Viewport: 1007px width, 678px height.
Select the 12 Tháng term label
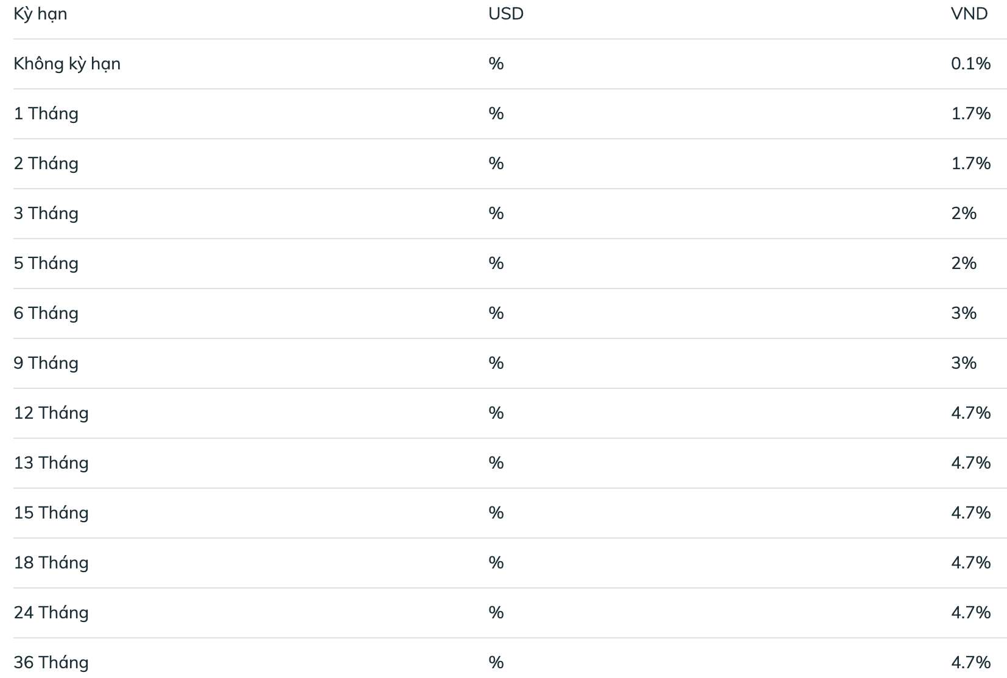(51, 413)
